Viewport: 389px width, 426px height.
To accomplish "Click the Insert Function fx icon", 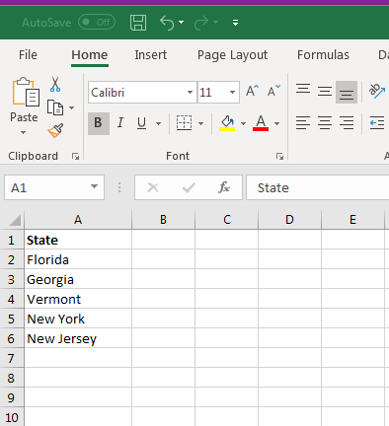I will [224, 187].
